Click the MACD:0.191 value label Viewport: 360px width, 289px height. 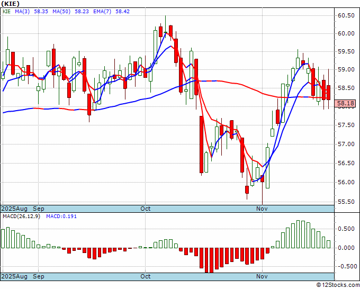pyautogui.click(x=61, y=216)
